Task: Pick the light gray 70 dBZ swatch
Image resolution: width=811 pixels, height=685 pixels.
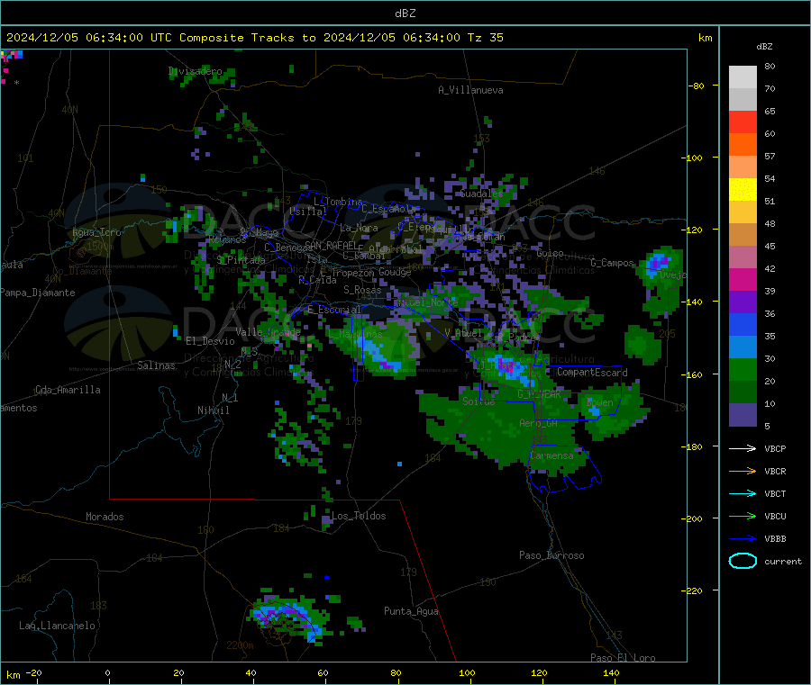Action: (743, 77)
